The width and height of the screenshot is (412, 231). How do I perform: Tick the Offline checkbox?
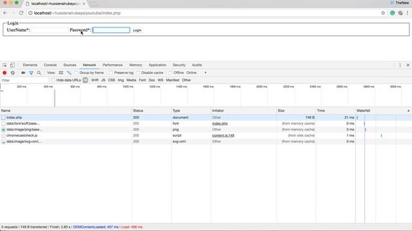[171, 73]
